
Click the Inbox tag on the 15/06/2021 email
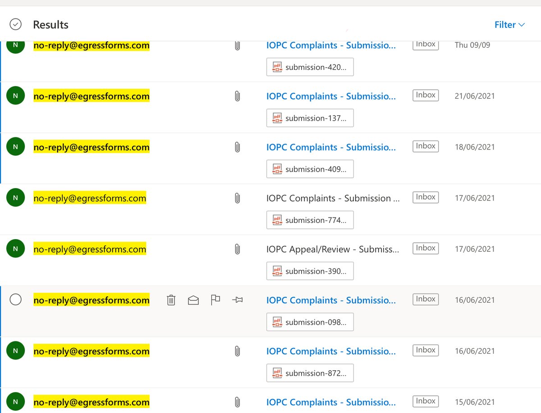tap(426, 401)
